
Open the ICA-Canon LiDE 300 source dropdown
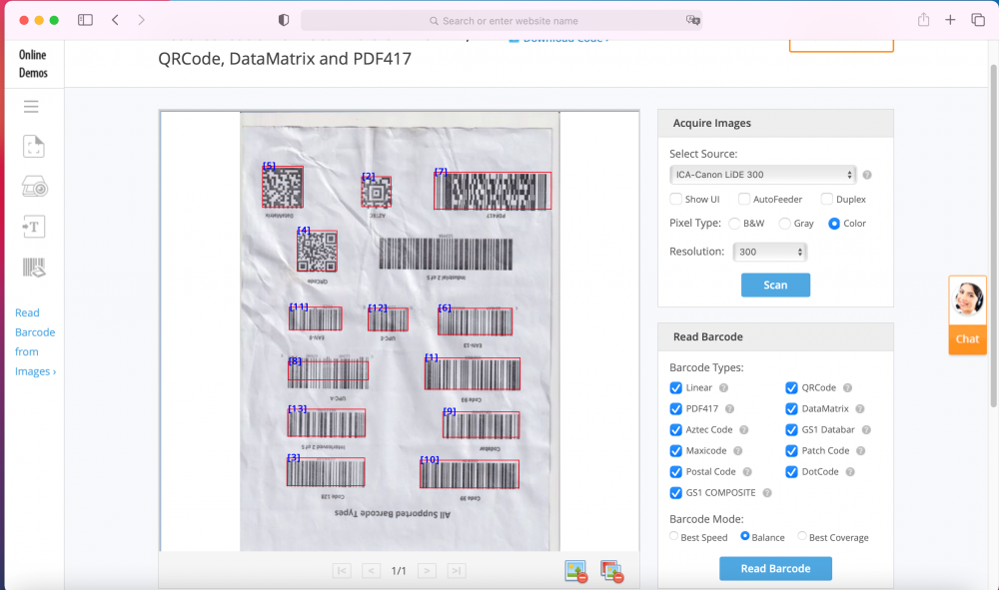pos(763,175)
